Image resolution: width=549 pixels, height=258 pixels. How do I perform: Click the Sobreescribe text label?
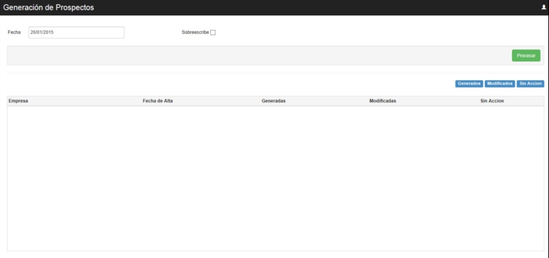point(195,33)
